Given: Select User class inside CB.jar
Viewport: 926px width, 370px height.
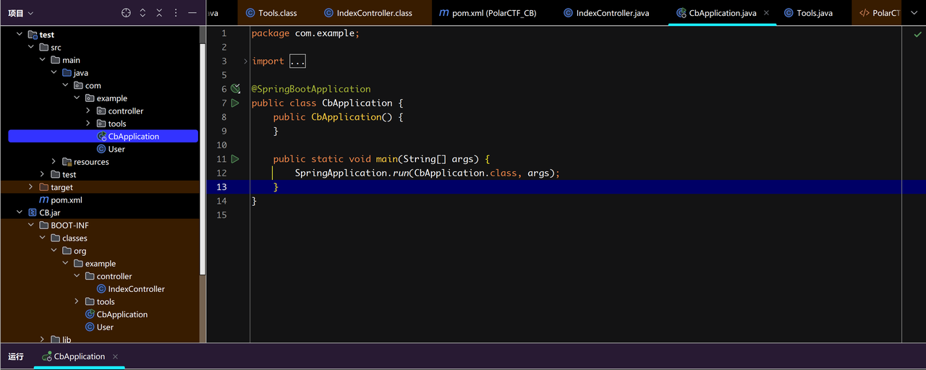Looking at the screenshot, I should point(99,327).
